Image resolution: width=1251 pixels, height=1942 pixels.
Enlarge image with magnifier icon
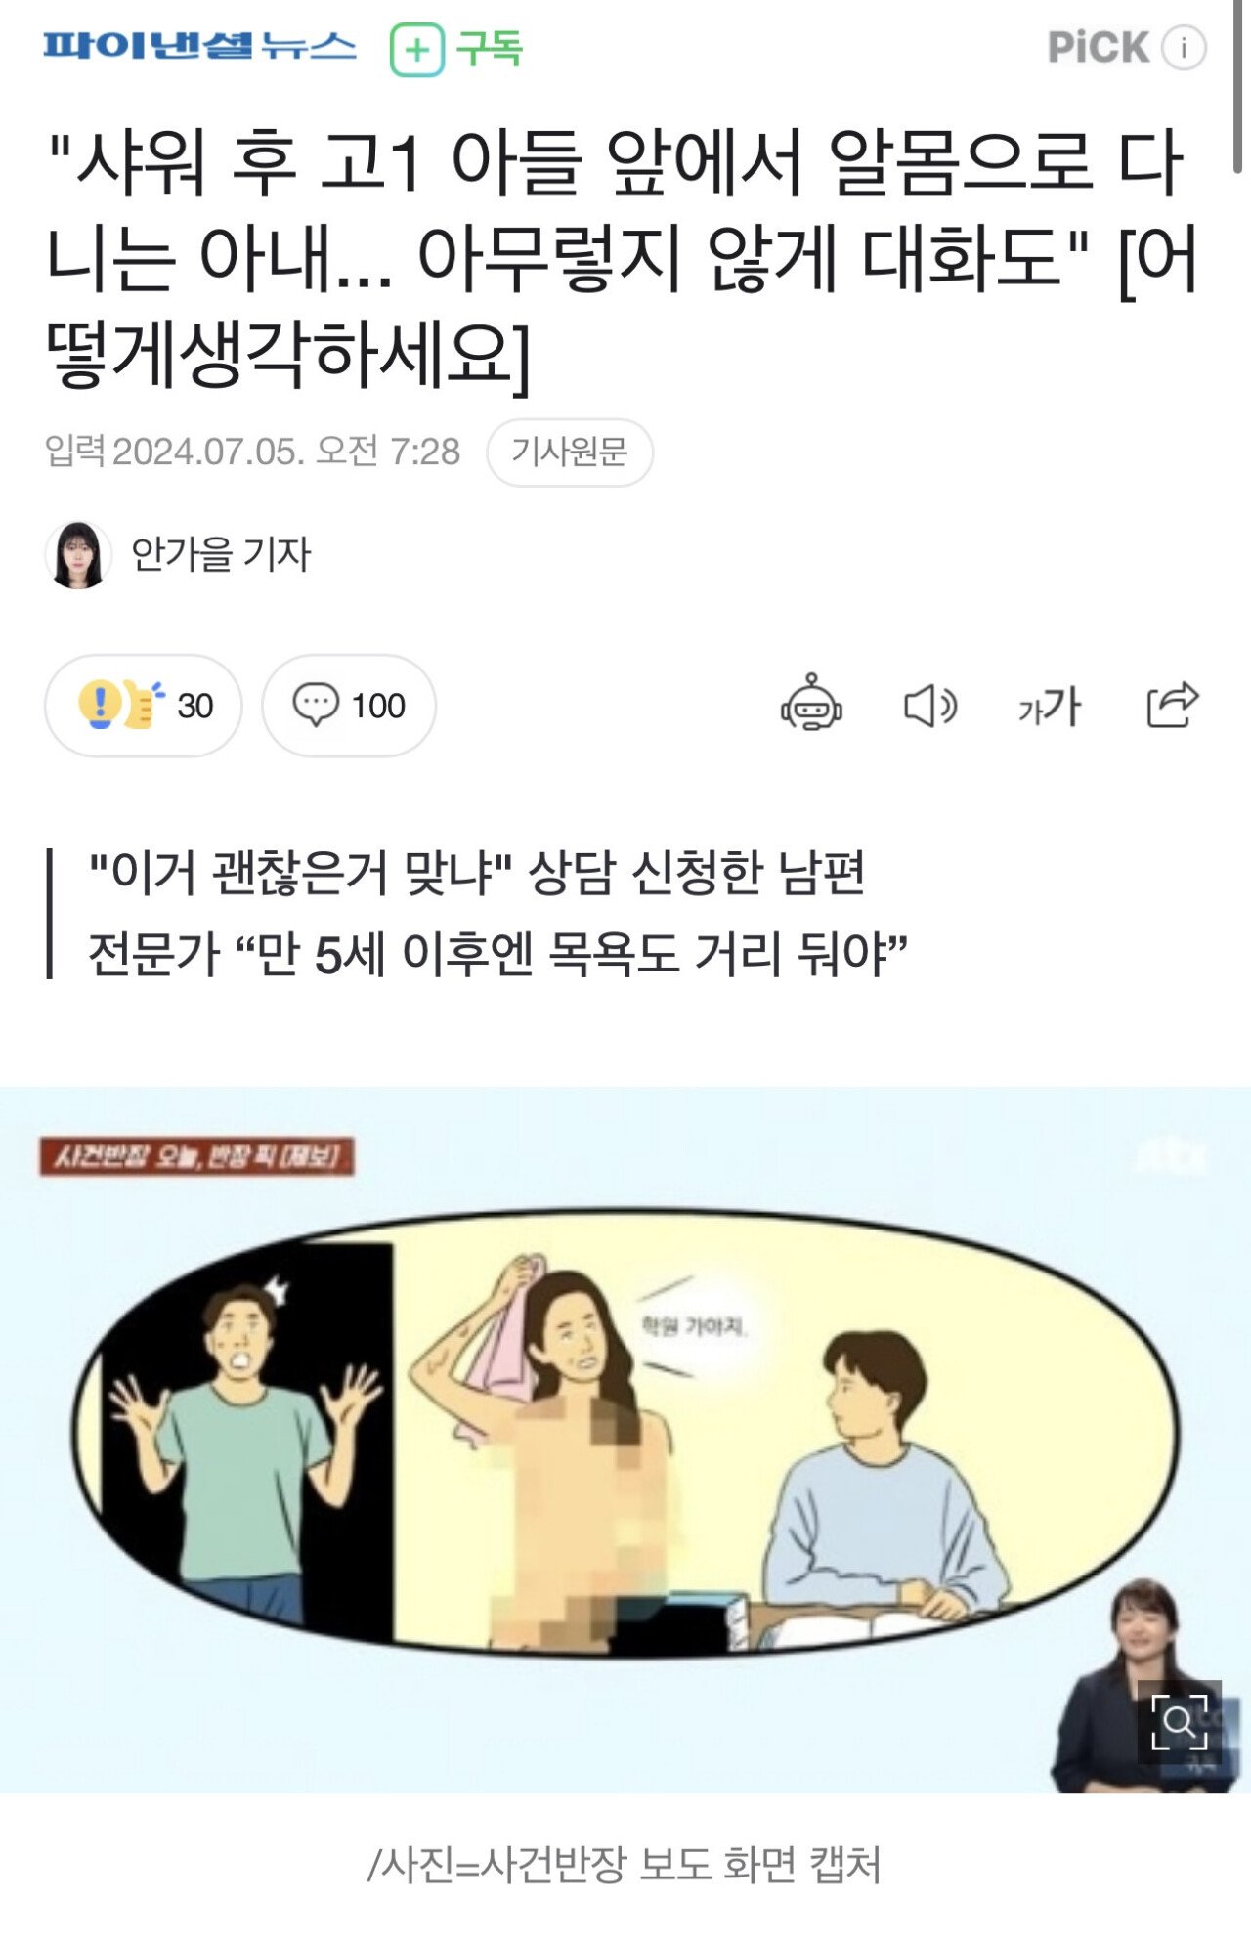tap(1180, 1722)
